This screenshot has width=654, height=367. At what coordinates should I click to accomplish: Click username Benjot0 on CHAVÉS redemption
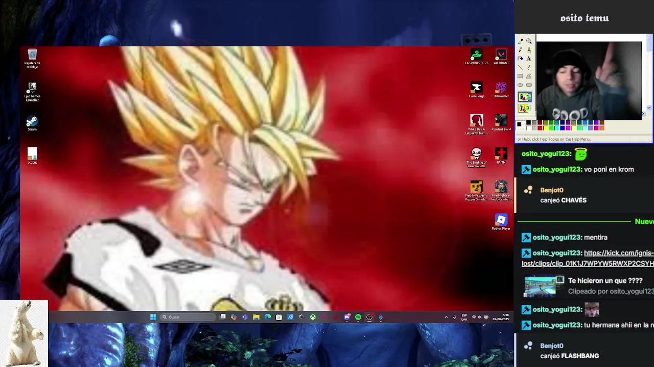point(552,190)
